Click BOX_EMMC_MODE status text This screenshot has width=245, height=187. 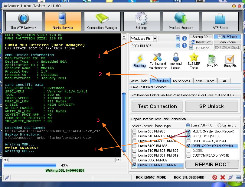[x=151, y=177]
